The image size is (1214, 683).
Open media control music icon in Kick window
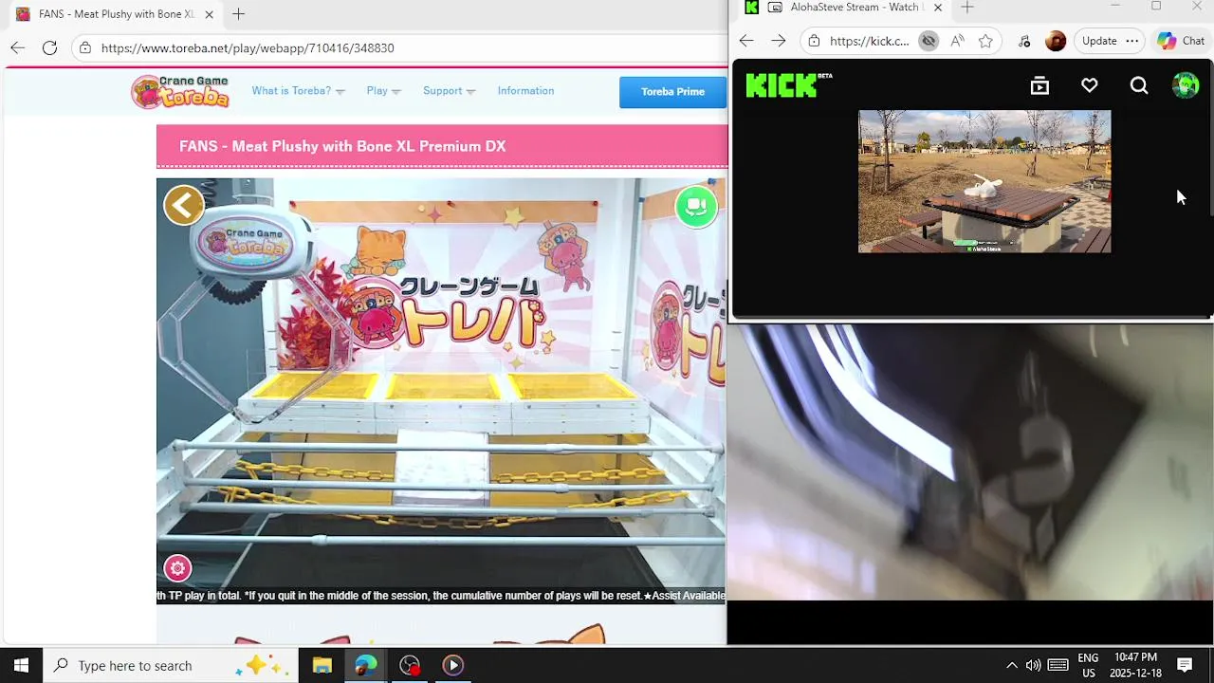point(1024,41)
